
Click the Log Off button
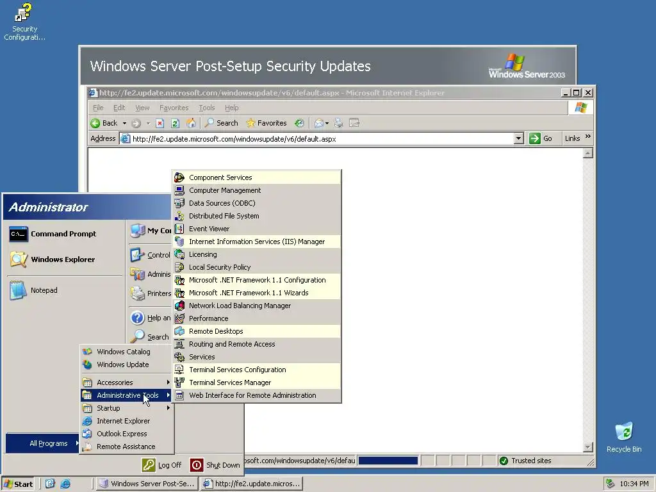tap(162, 465)
